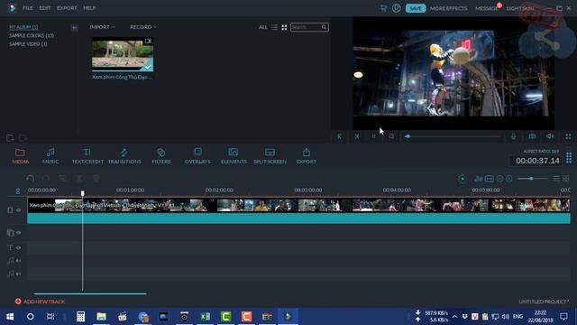Delete folder icon in library

point(23,138)
